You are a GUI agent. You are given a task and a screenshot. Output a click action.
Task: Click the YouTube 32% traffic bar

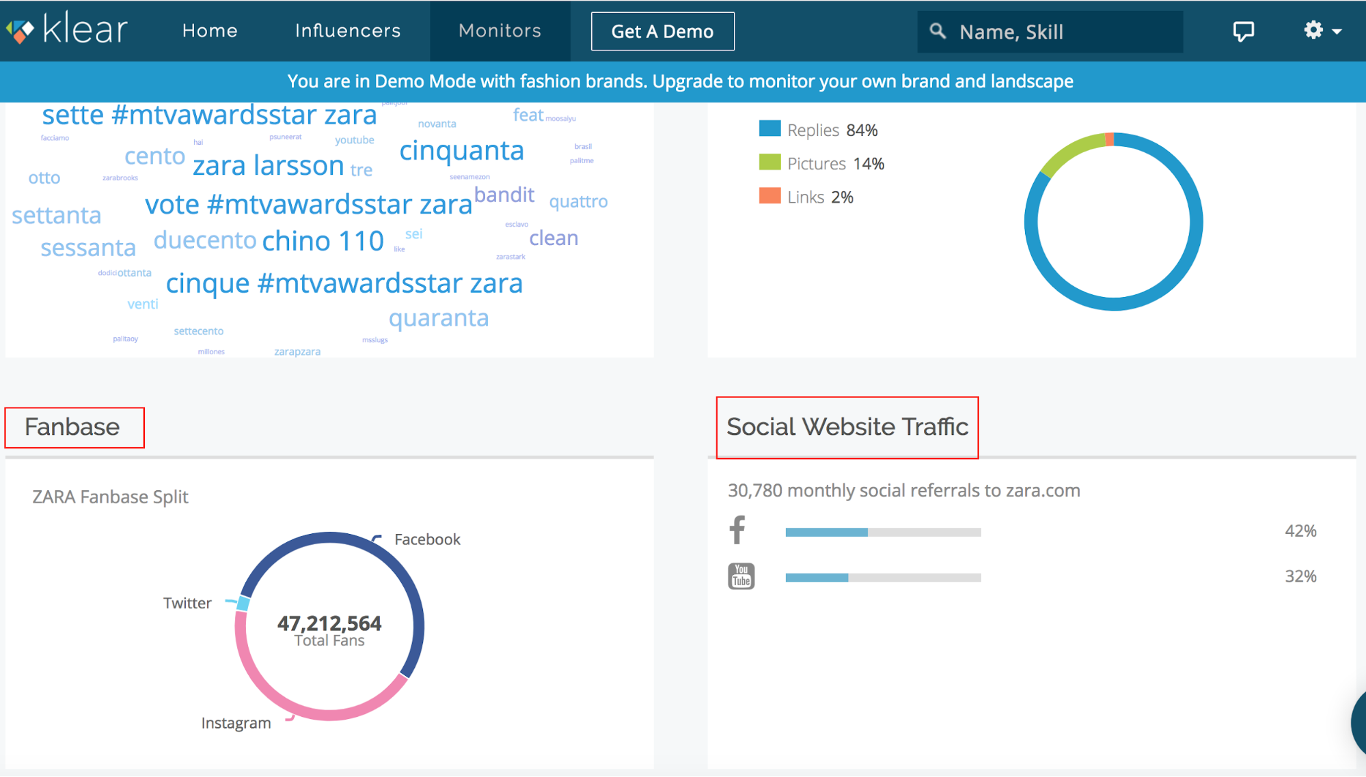click(883, 578)
